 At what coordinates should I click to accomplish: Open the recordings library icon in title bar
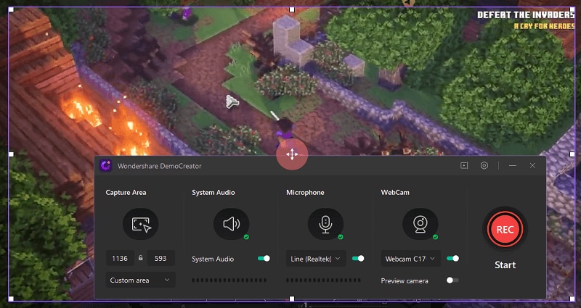pos(464,166)
